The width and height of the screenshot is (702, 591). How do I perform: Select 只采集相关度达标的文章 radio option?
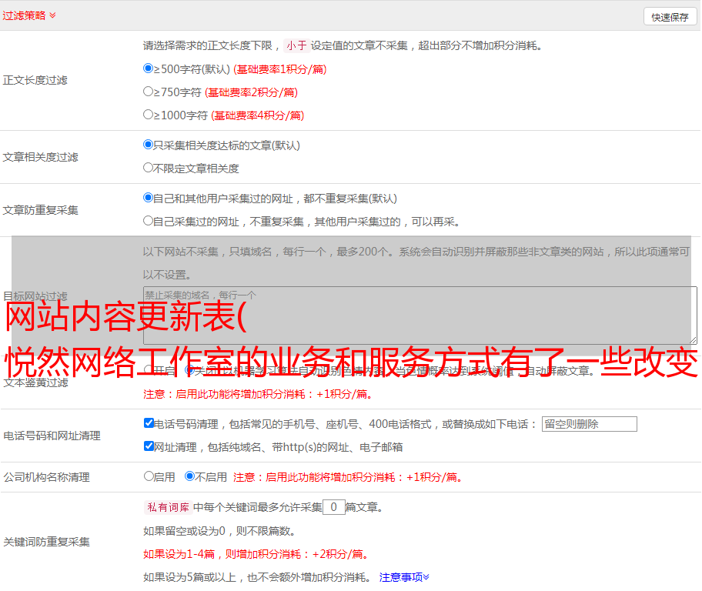click(148, 145)
